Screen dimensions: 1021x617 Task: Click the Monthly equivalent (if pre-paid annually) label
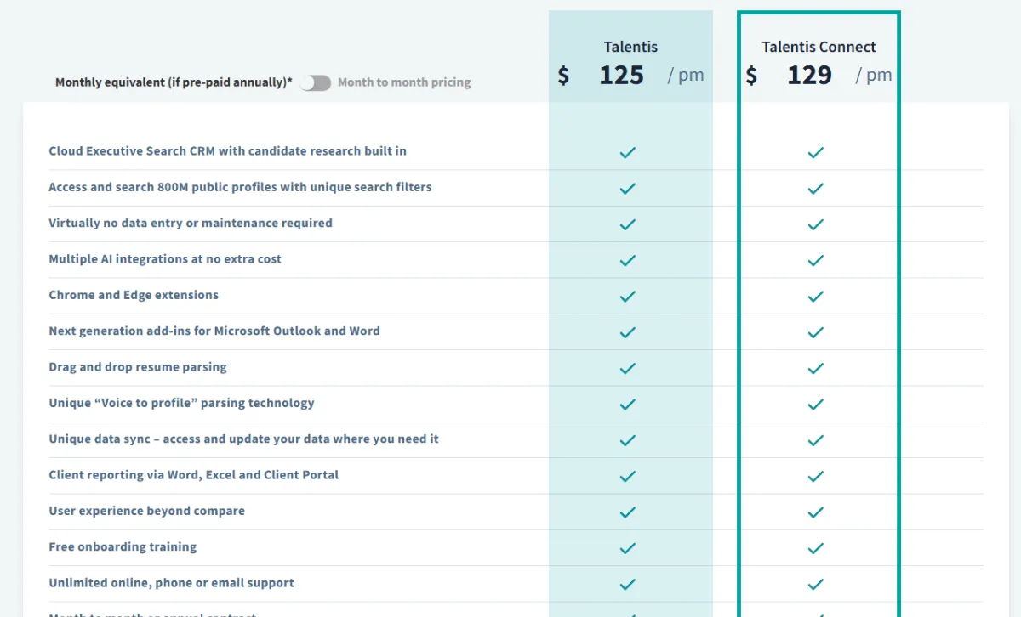pyautogui.click(x=174, y=82)
